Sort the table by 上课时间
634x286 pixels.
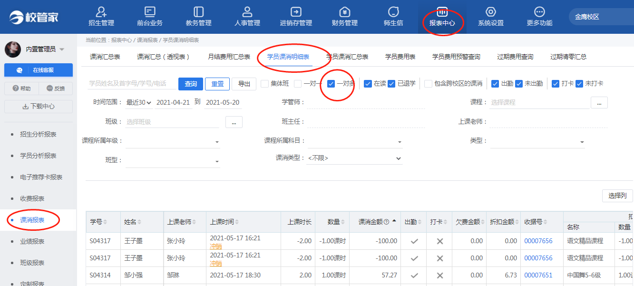coord(237,222)
